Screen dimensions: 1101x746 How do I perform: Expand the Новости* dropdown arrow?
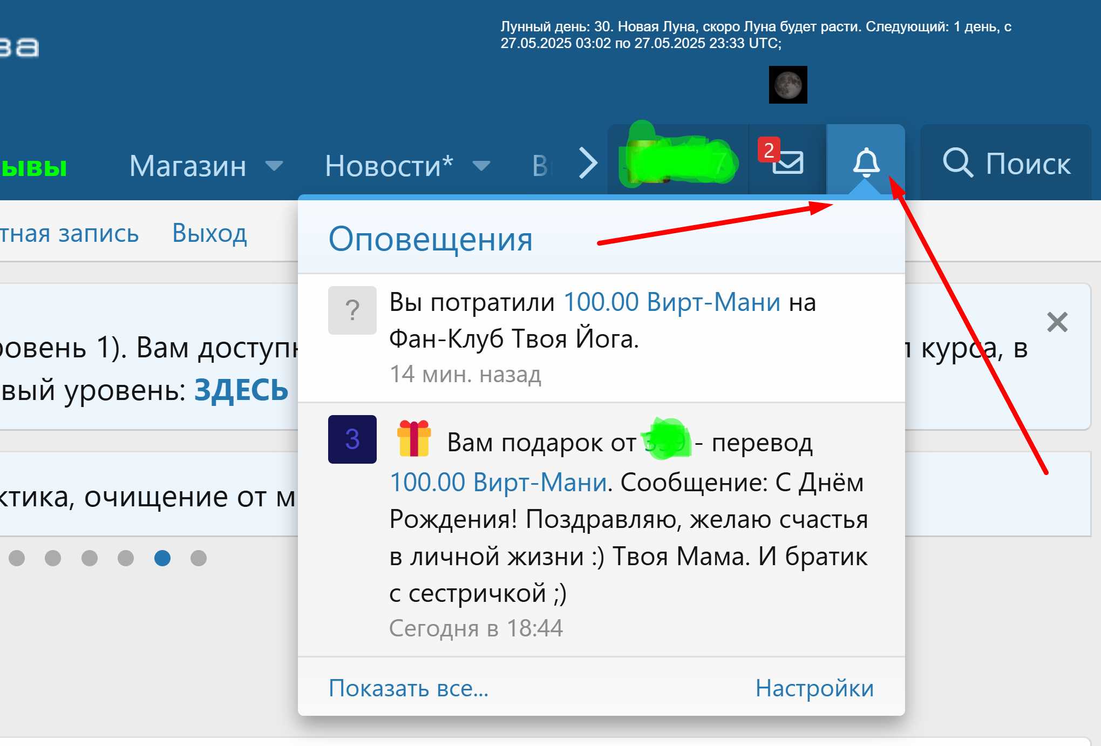tap(481, 165)
